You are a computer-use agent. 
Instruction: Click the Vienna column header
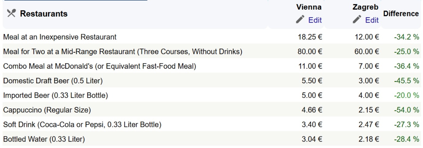(309, 7)
